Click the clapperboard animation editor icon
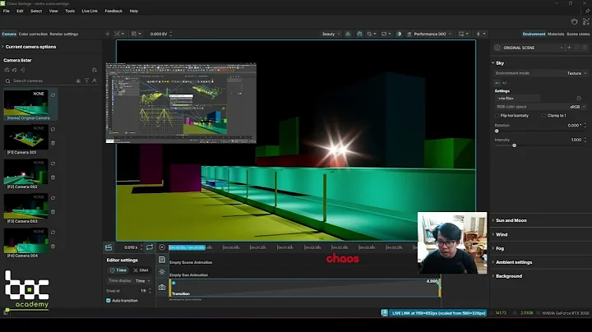Viewport: 592px width, 332px height. (109, 247)
